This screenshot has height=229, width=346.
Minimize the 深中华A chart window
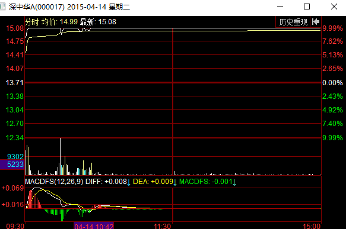point(280,7)
